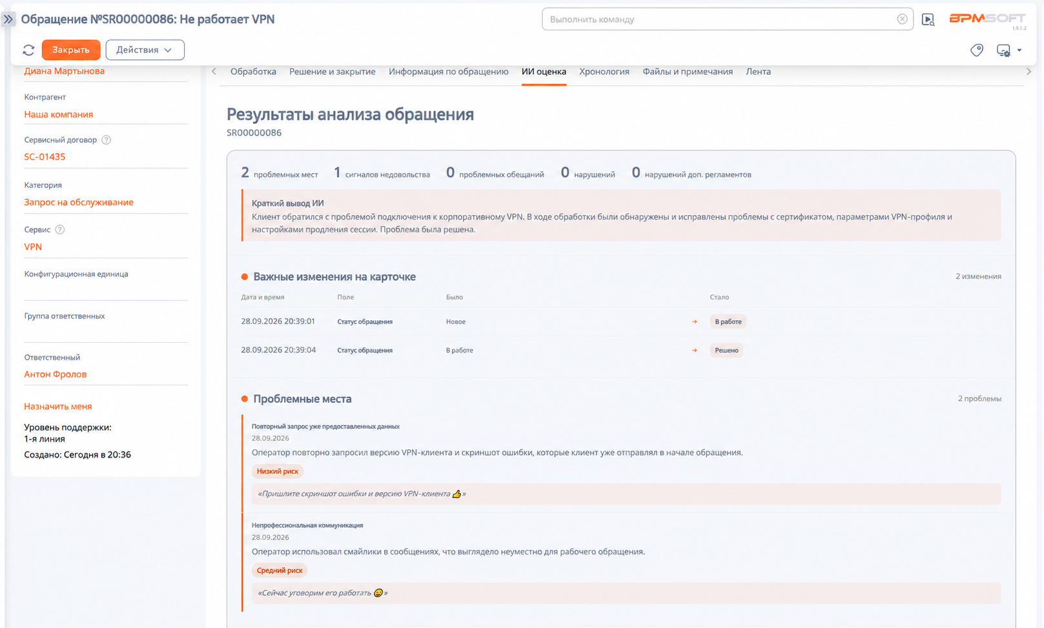Open the Действия dropdown
The width and height of the screenshot is (1044, 628).
click(x=145, y=50)
